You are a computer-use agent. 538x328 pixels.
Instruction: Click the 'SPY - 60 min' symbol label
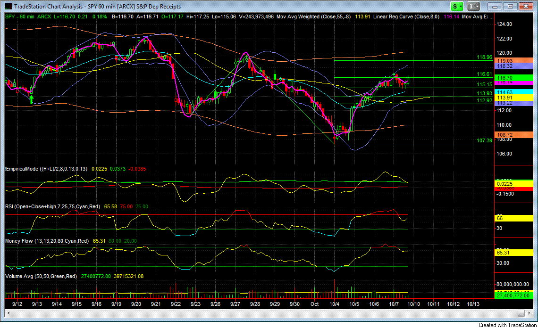pos(20,16)
